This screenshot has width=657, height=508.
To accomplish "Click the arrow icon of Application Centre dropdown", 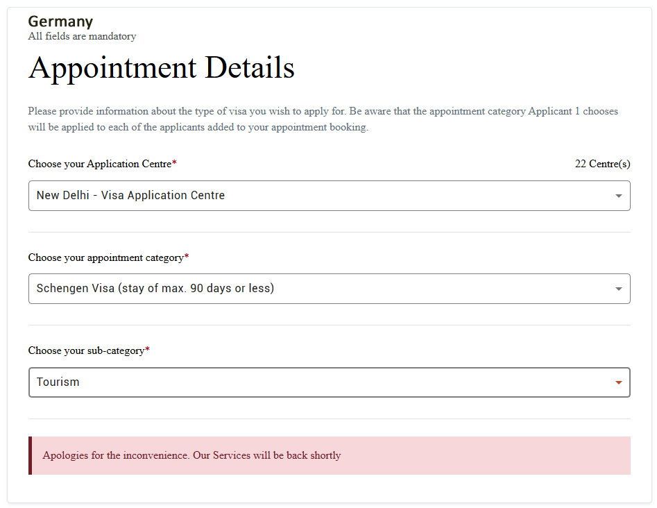I will click(x=618, y=196).
